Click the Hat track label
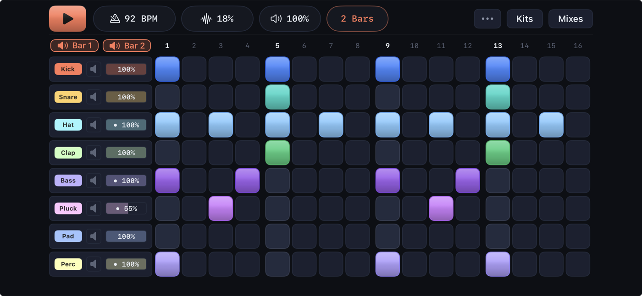 point(68,125)
